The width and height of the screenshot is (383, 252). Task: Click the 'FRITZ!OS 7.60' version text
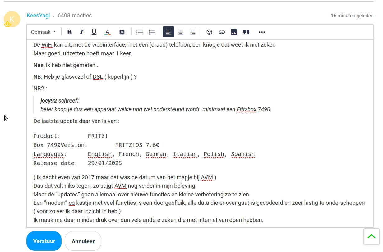click(x=137, y=145)
